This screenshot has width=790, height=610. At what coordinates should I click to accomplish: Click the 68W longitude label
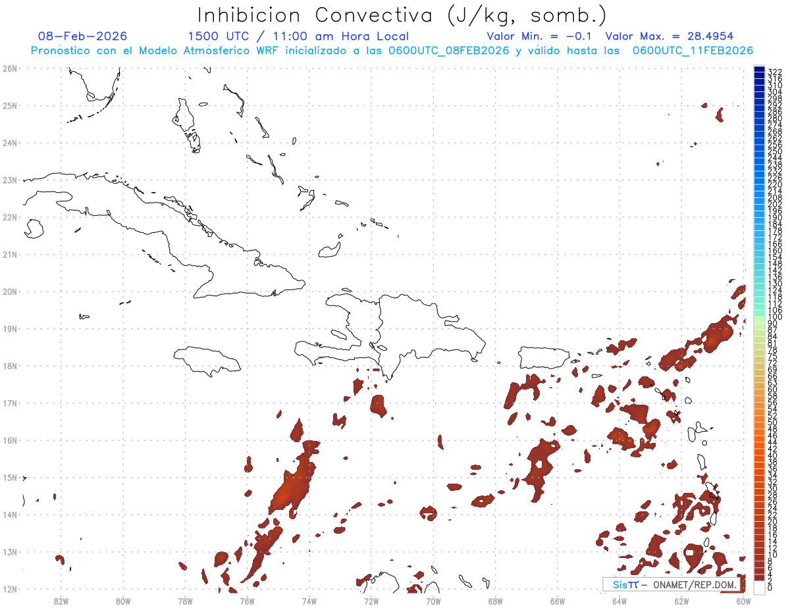(x=496, y=601)
